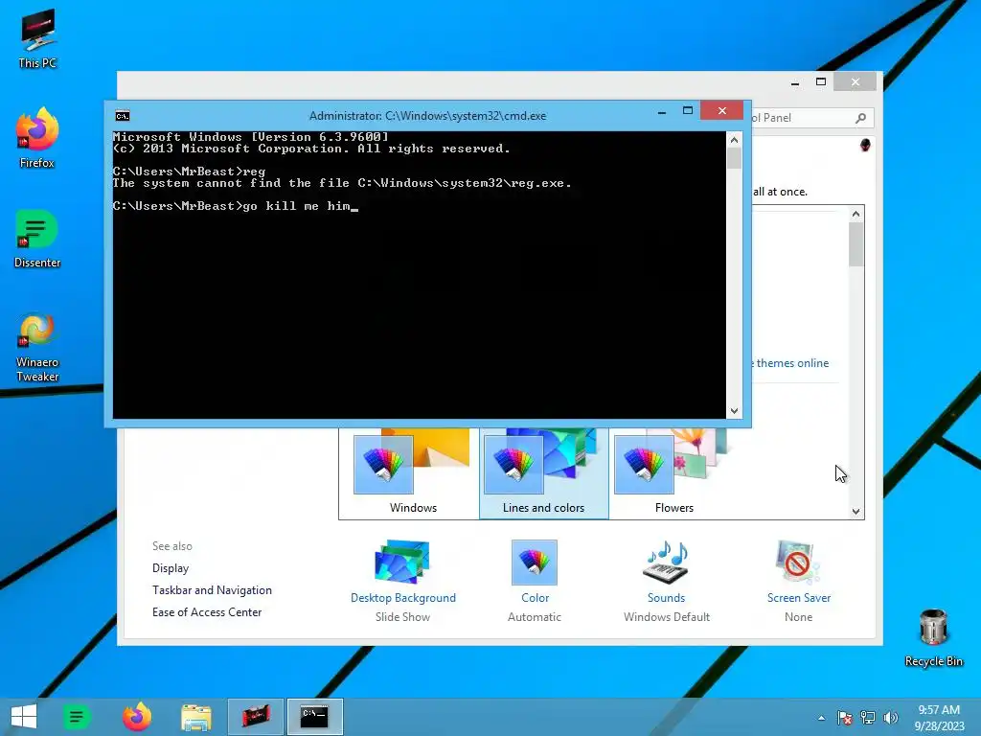Screen dimensions: 981x736
Task: Click Control Panel search magnifier icon
Action: (861, 118)
